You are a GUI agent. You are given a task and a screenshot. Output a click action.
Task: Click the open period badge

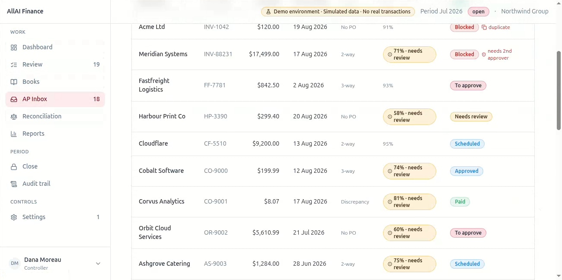[x=478, y=12]
